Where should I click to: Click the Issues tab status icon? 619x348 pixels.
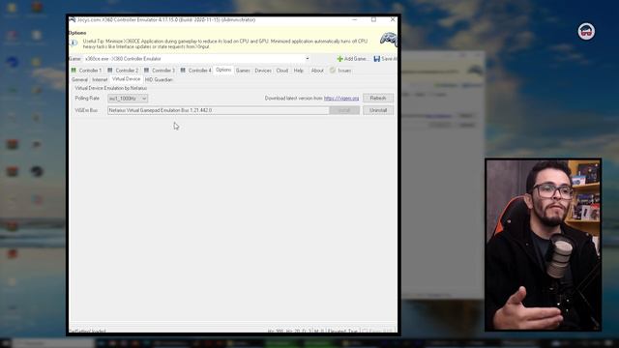coord(333,71)
